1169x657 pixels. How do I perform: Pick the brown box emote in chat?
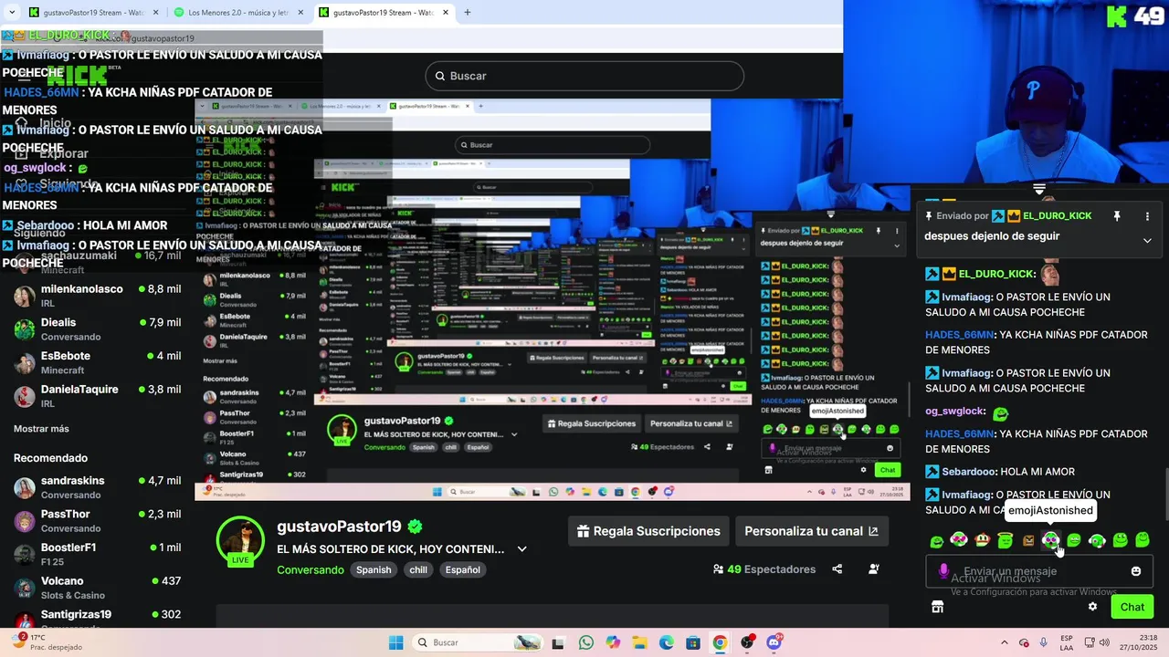(1028, 540)
